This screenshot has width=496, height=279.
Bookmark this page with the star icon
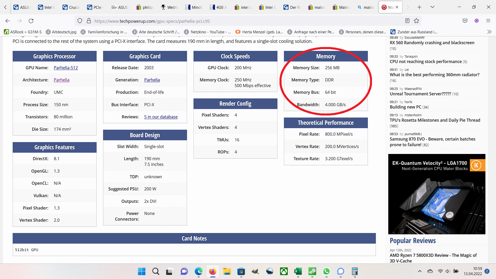pyautogui.click(x=416, y=21)
